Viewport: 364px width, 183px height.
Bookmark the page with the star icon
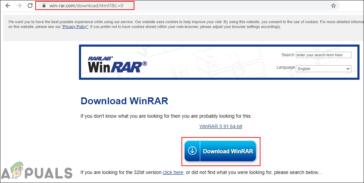click(334, 6)
